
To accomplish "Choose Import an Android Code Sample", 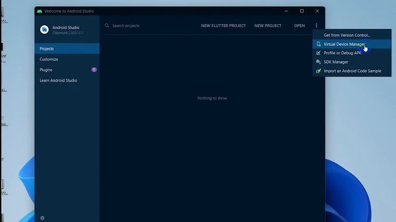I will tap(352, 71).
